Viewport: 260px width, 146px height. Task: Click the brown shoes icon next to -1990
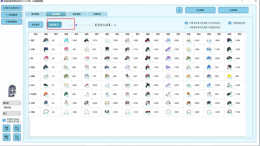tap(107, 58)
